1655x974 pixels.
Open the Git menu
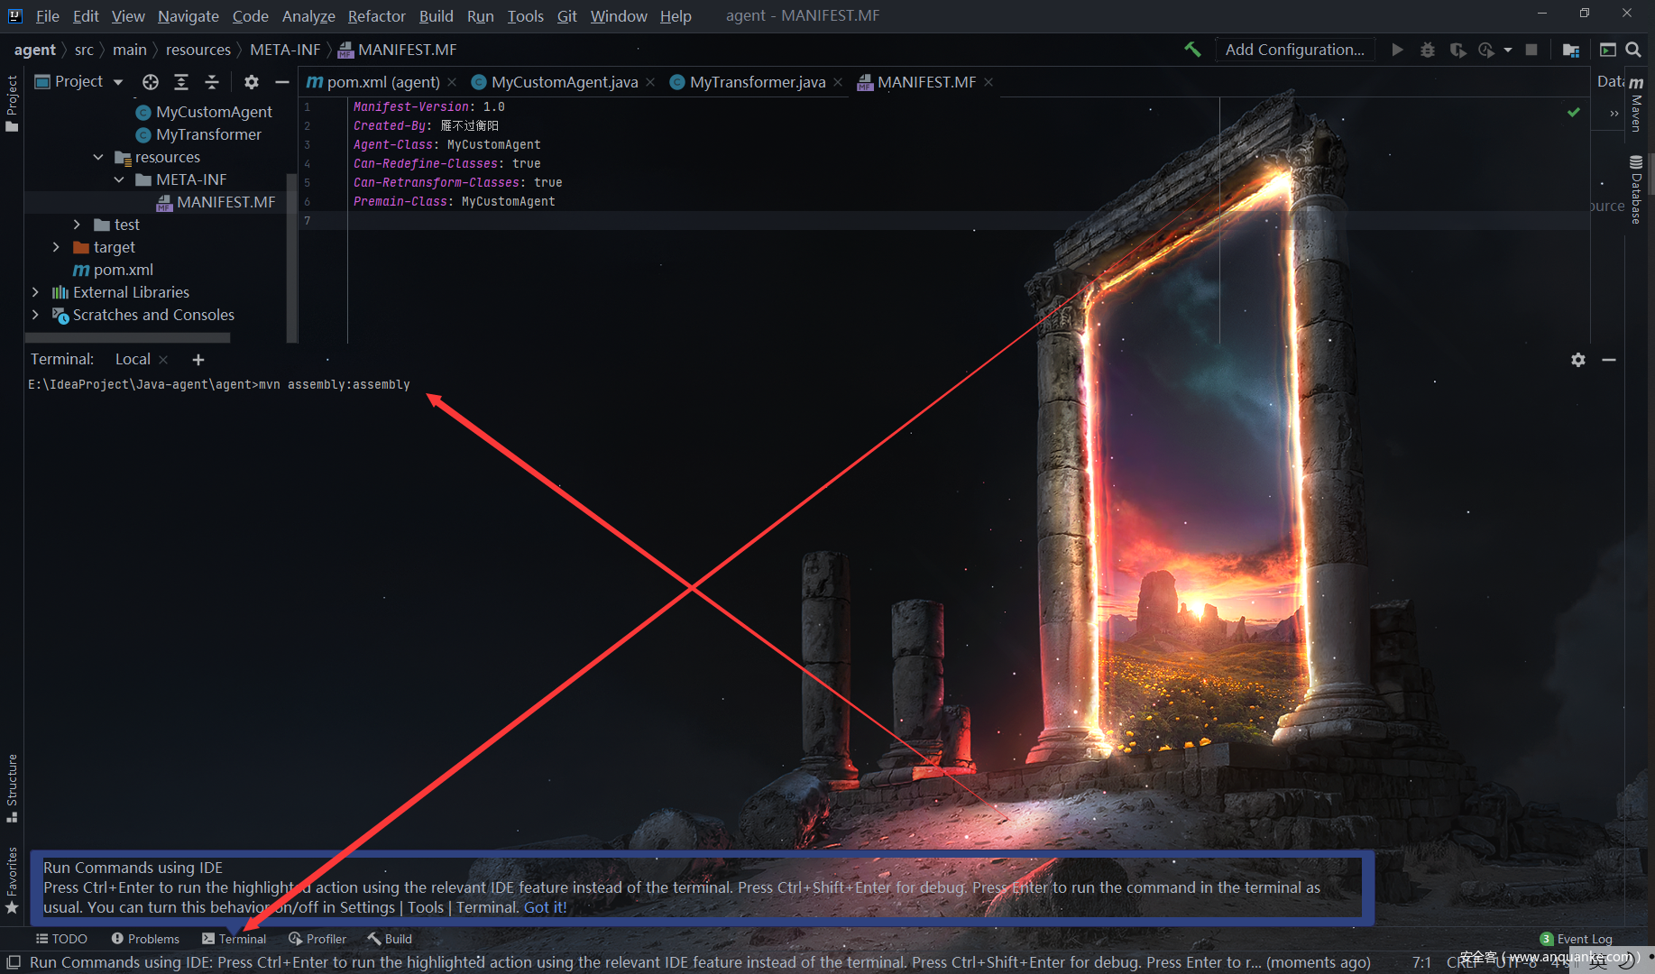[x=566, y=16]
